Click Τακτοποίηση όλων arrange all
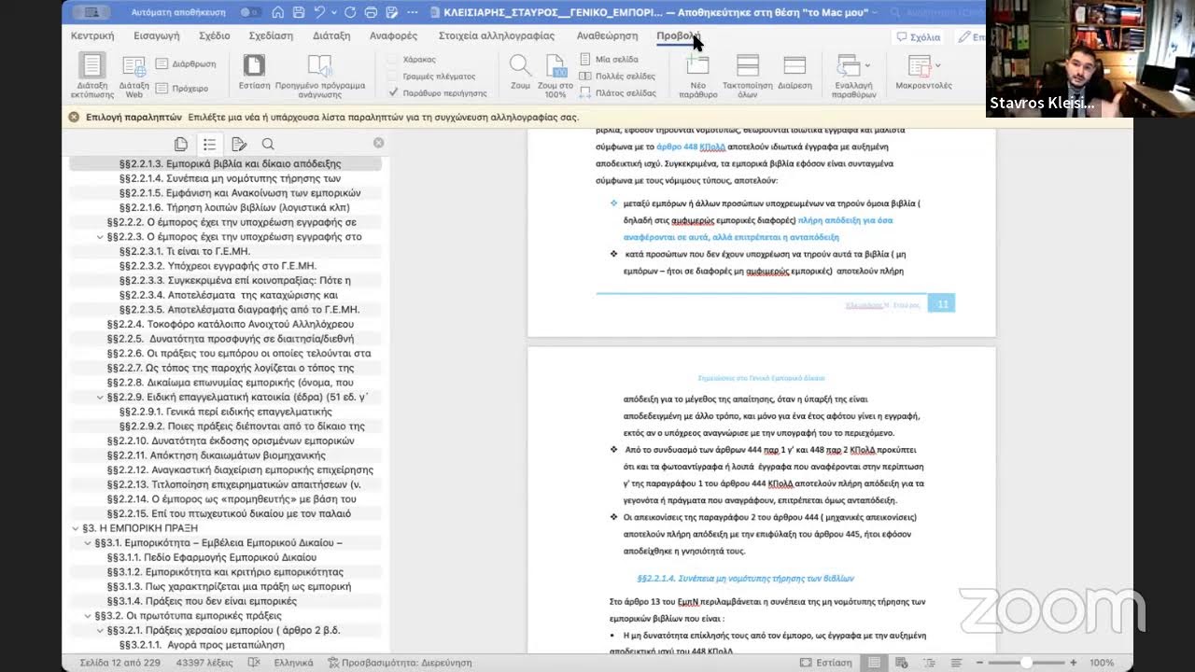Image resolution: width=1195 pixels, height=672 pixels. point(748,77)
